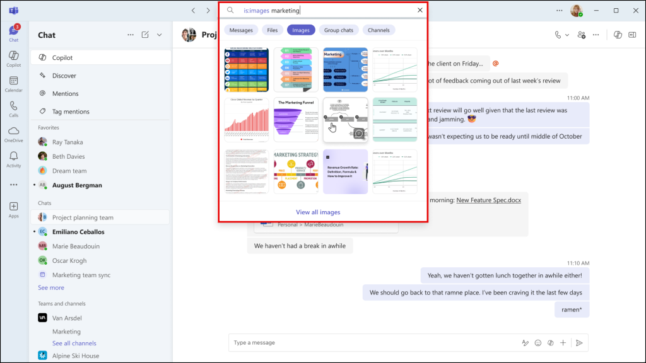Select the Mentions menu item
Viewport: 646px width, 363px height.
coord(66,93)
